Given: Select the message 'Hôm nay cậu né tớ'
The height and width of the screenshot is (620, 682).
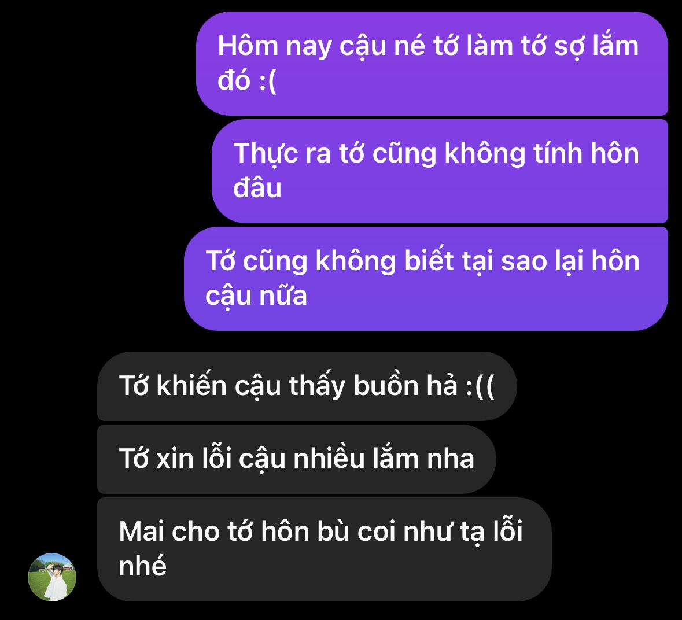Looking at the screenshot, I should [x=432, y=64].
